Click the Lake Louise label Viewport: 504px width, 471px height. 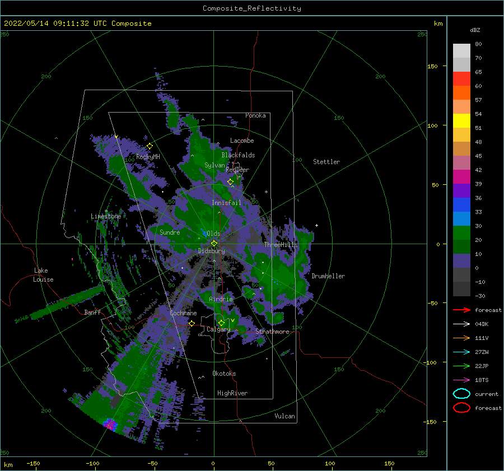point(43,275)
